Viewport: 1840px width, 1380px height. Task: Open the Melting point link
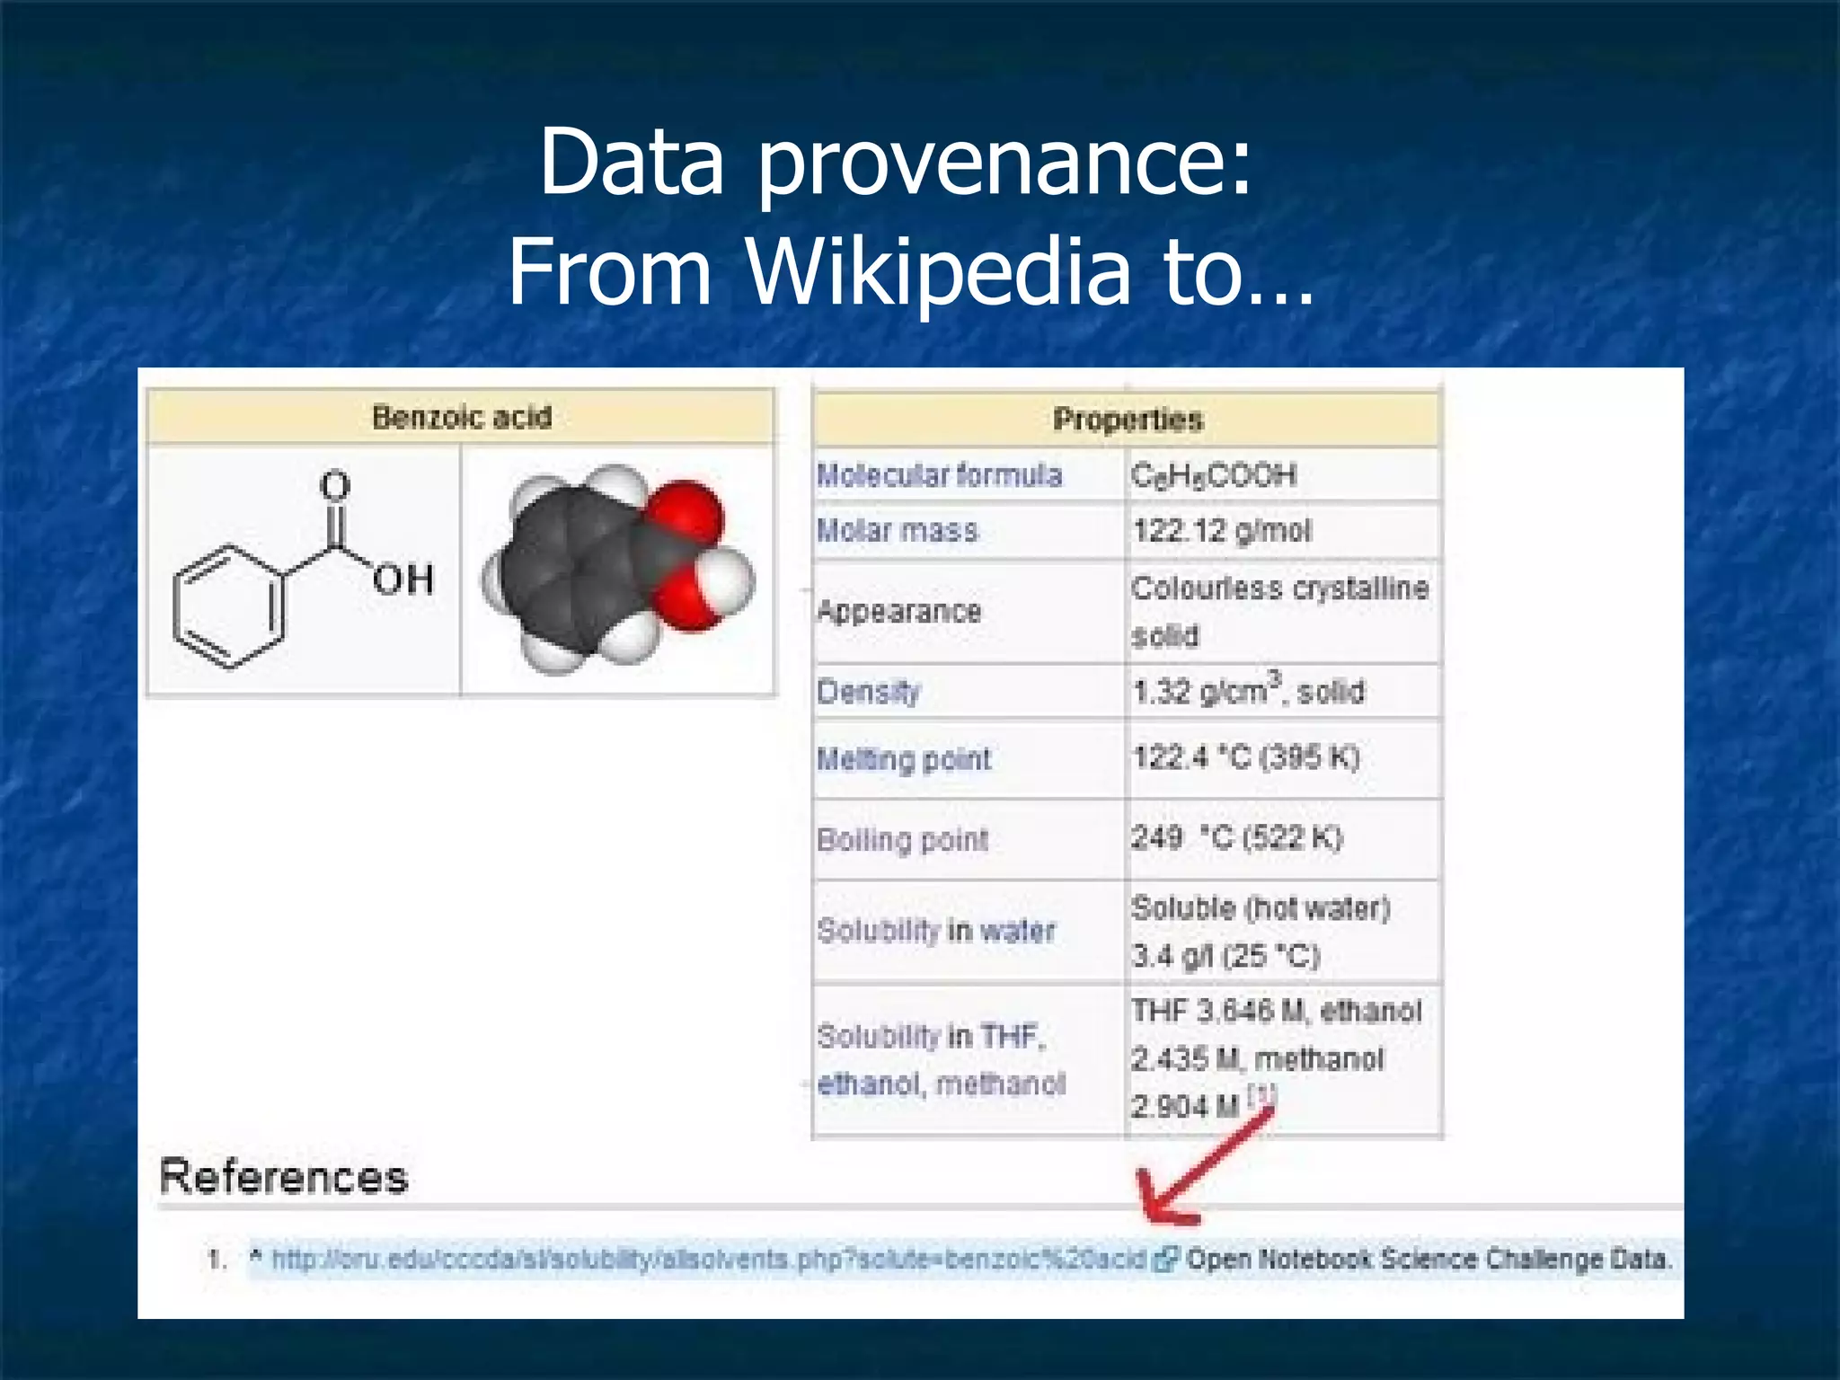(904, 759)
